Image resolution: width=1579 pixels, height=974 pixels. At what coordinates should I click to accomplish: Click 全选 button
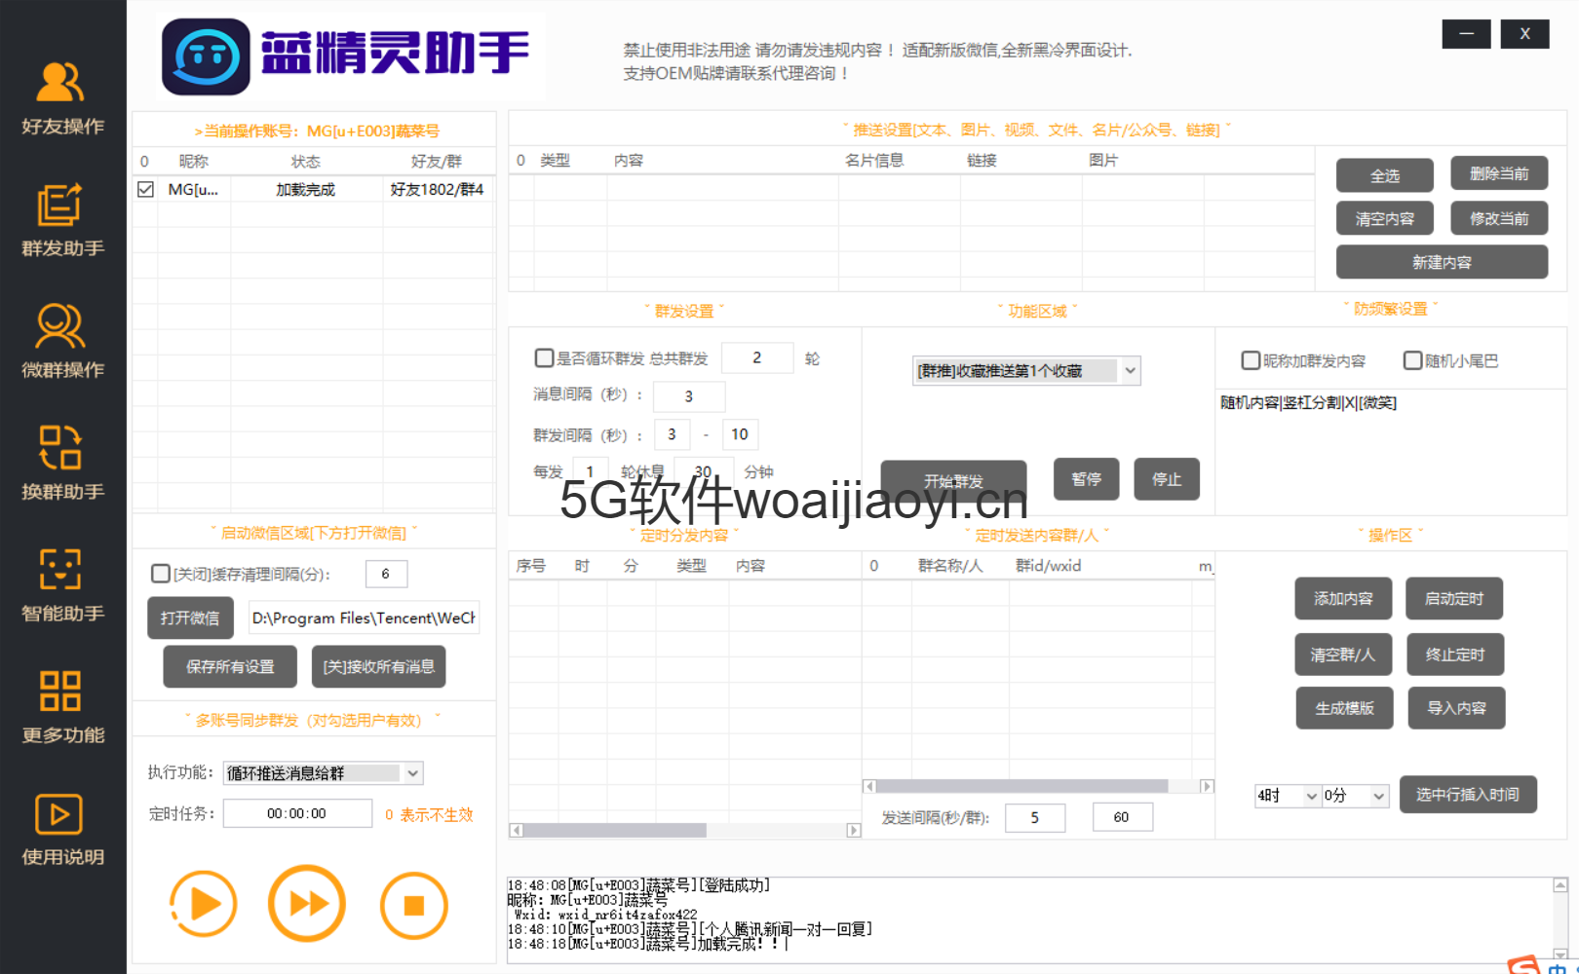pos(1385,175)
